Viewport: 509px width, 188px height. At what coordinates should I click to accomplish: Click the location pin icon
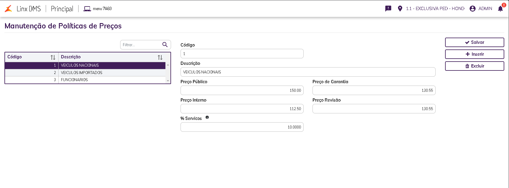pos(400,9)
